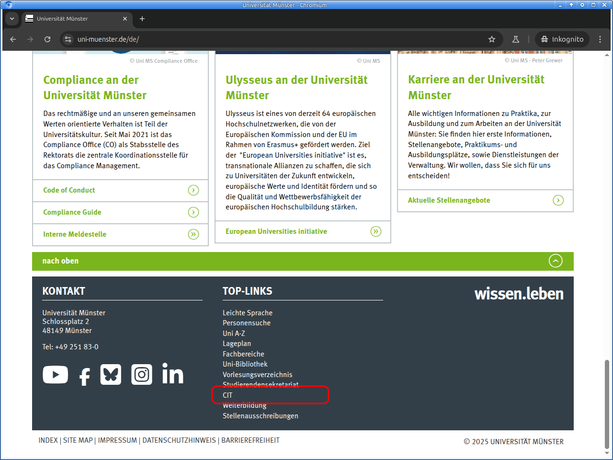Open Chromium three-dot menu

600,39
